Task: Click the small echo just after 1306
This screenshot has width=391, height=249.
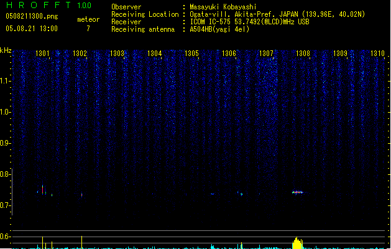Action: tap(241, 194)
